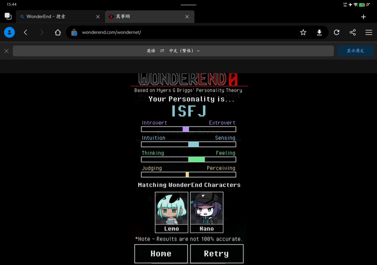Viewport: 377px width, 265px height.
Task: Click the Judging/Perceiving bar
Action: pos(188,175)
